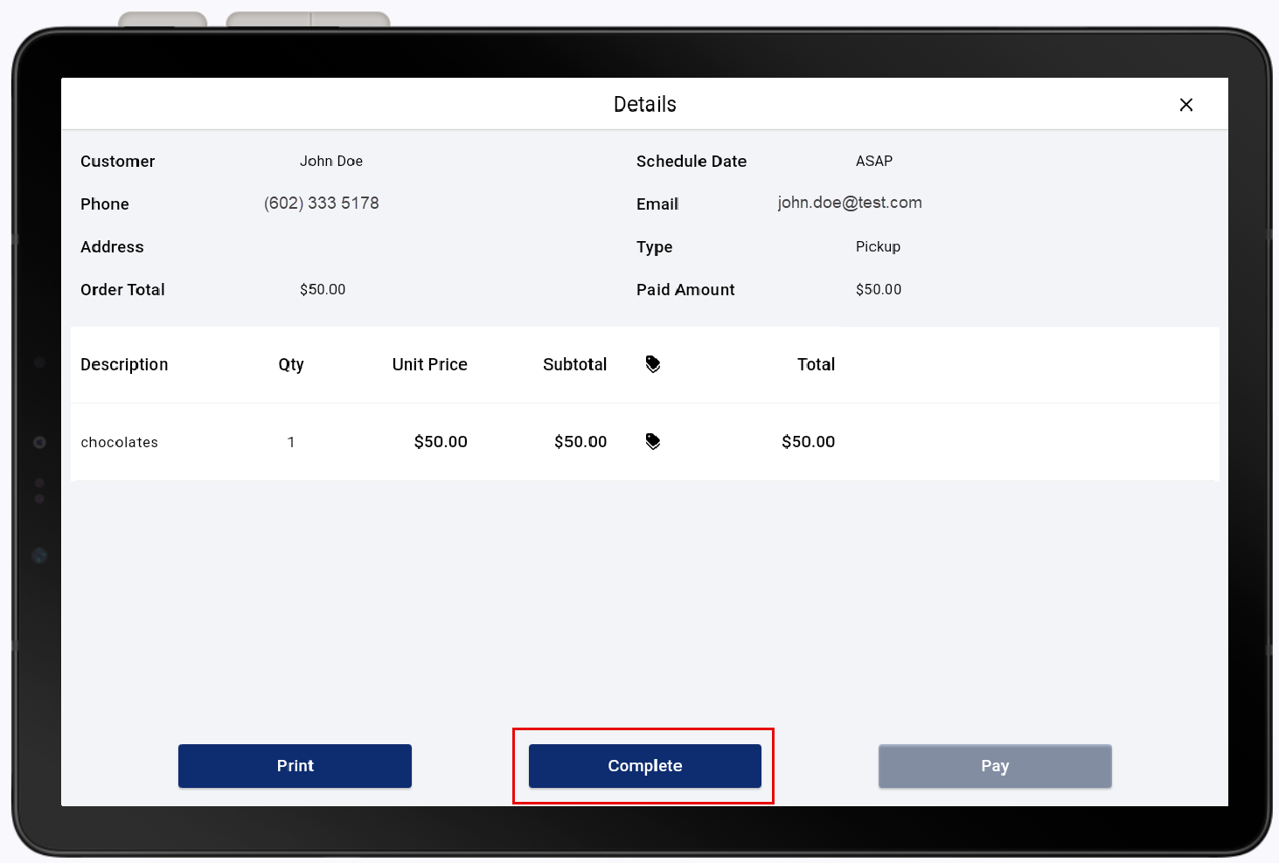Image resolution: width=1279 pixels, height=863 pixels.
Task: Select the Order Total amount $50.00
Action: click(323, 289)
